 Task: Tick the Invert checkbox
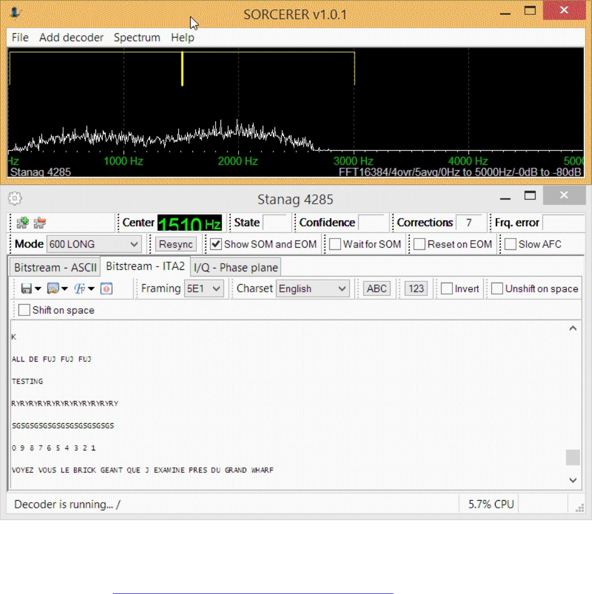coord(447,289)
